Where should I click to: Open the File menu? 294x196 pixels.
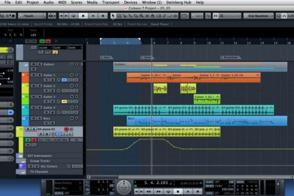7,2
